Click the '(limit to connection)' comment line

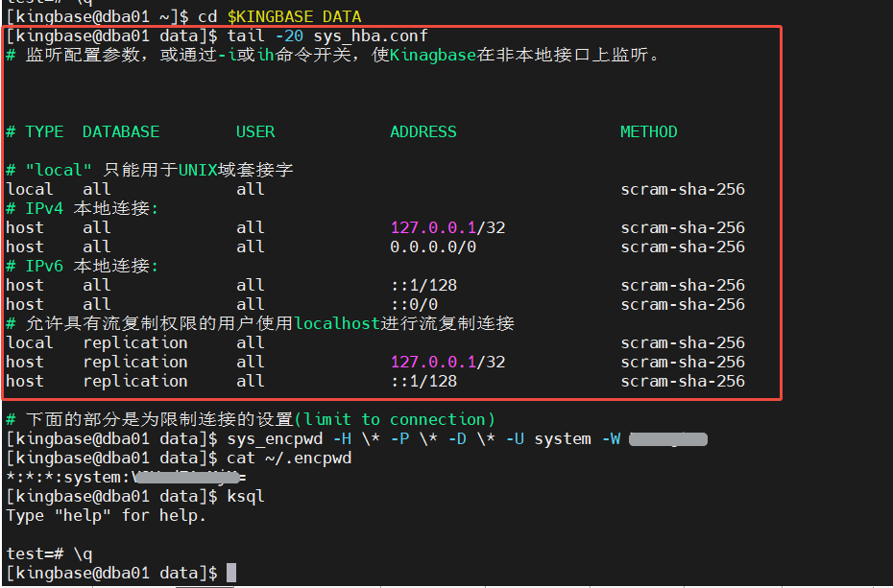tap(251, 420)
